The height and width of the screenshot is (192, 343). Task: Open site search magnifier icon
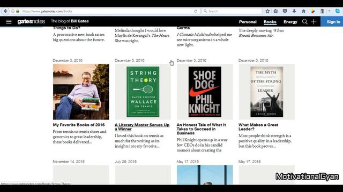pos(305,21)
